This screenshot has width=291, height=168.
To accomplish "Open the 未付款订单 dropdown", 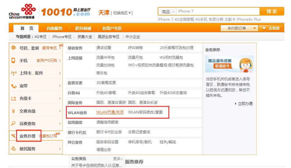I will click(x=239, y=28).
